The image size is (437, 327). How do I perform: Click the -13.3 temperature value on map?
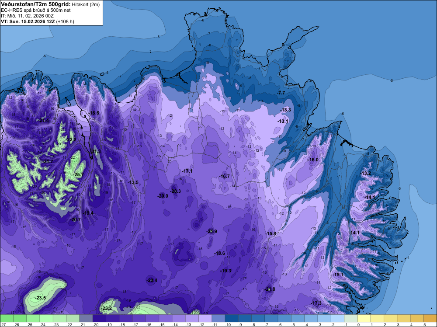point(285,110)
